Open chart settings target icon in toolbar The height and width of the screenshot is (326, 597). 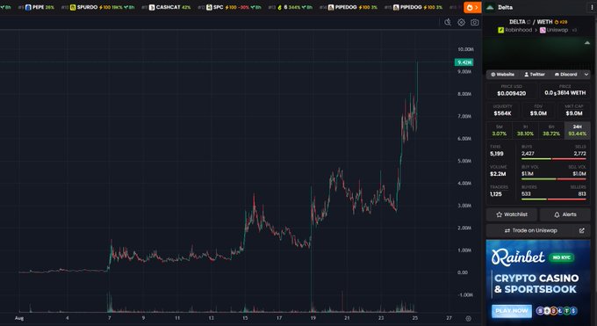pyautogui.click(x=461, y=23)
